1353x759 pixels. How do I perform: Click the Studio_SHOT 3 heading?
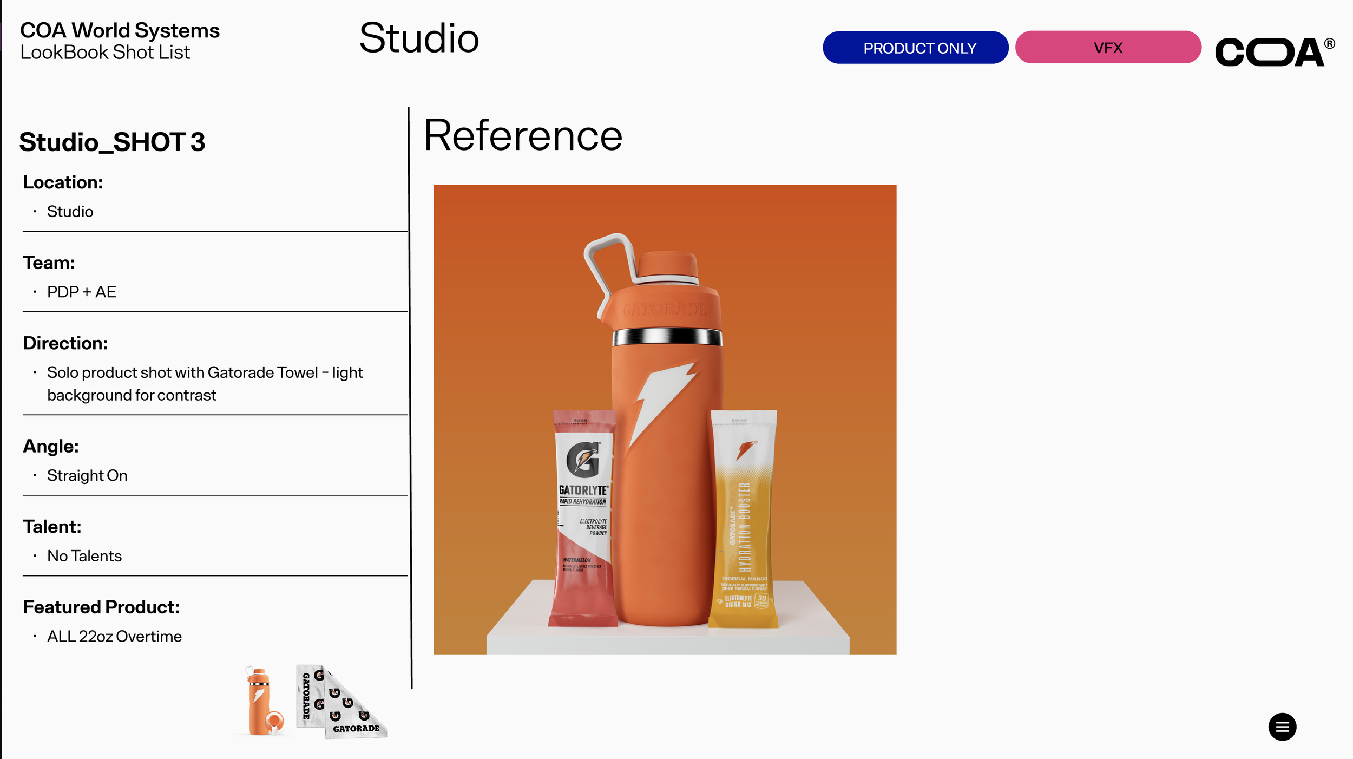[112, 142]
